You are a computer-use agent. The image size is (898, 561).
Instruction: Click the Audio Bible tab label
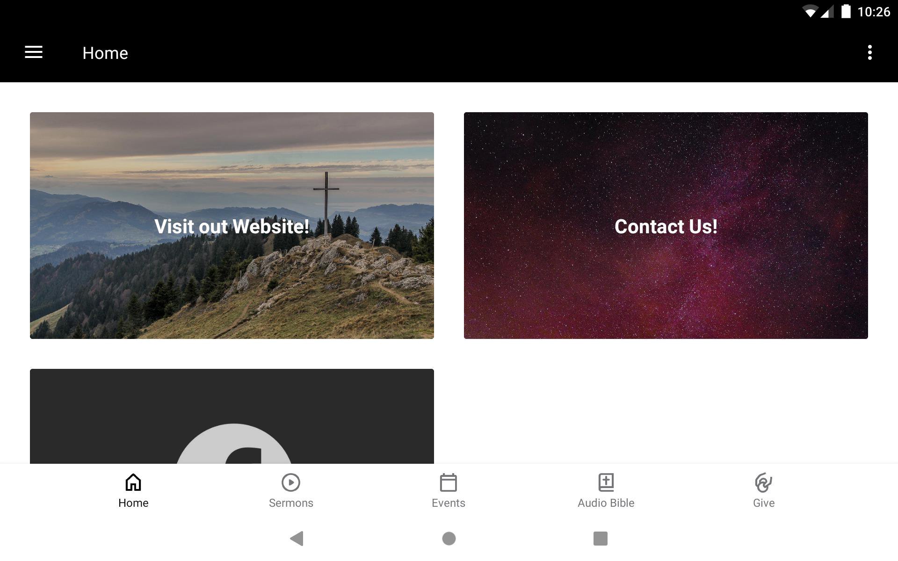(x=606, y=503)
